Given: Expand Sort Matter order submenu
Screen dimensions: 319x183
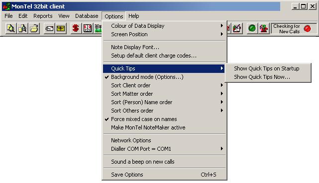Looking at the screenshot, I should (x=164, y=94).
